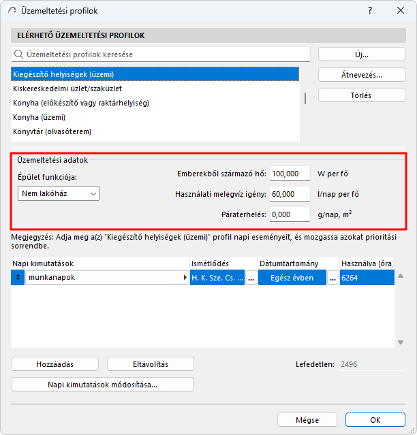Click the munkanapok schedule name cell
This screenshot has width=417, height=435.
coord(107,277)
